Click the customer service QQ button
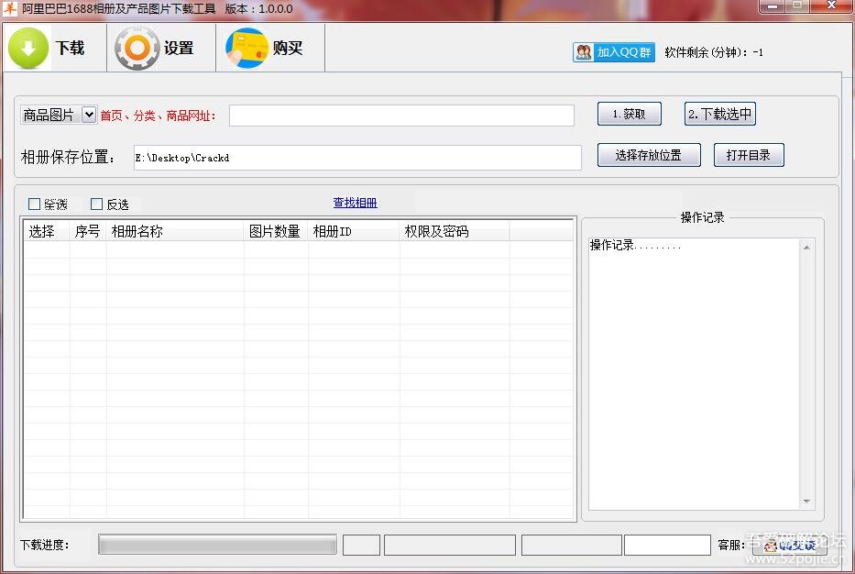Screen dimensions: 855x574 tap(790, 545)
